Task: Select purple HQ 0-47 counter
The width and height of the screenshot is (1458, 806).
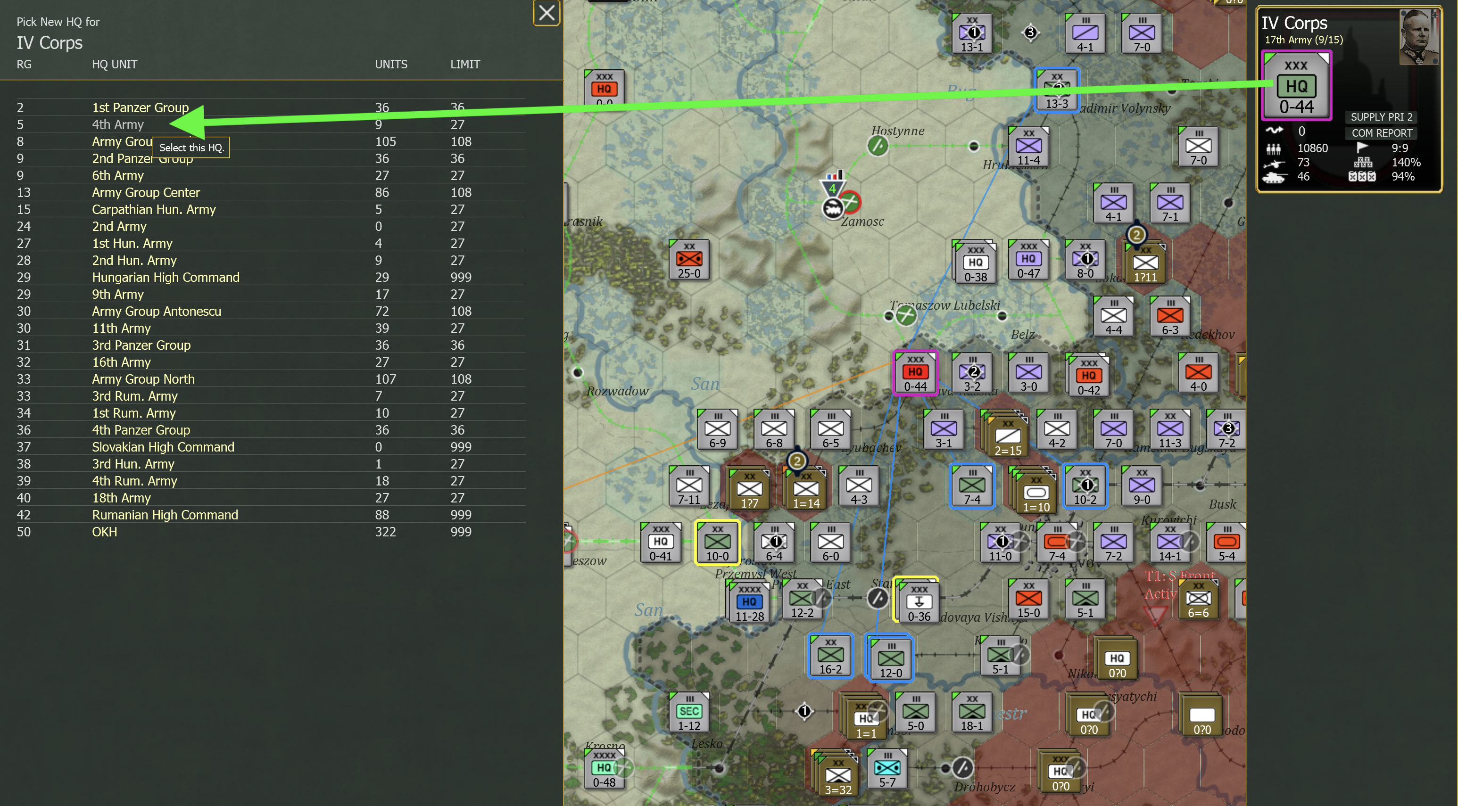Action: tap(1028, 259)
